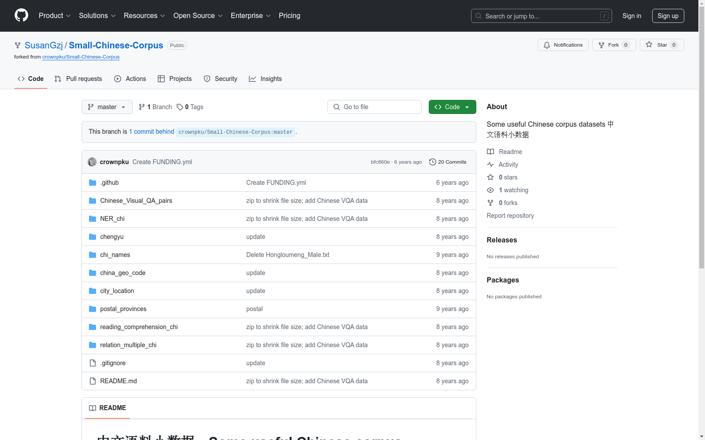Expand the Resources menu
The width and height of the screenshot is (705, 440).
(145, 16)
